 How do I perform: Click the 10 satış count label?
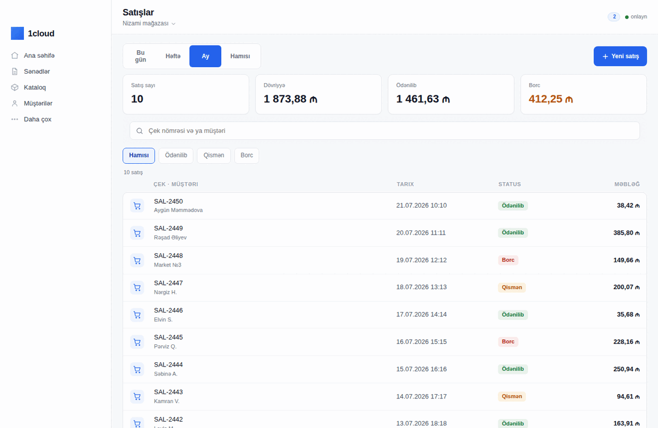133,173
